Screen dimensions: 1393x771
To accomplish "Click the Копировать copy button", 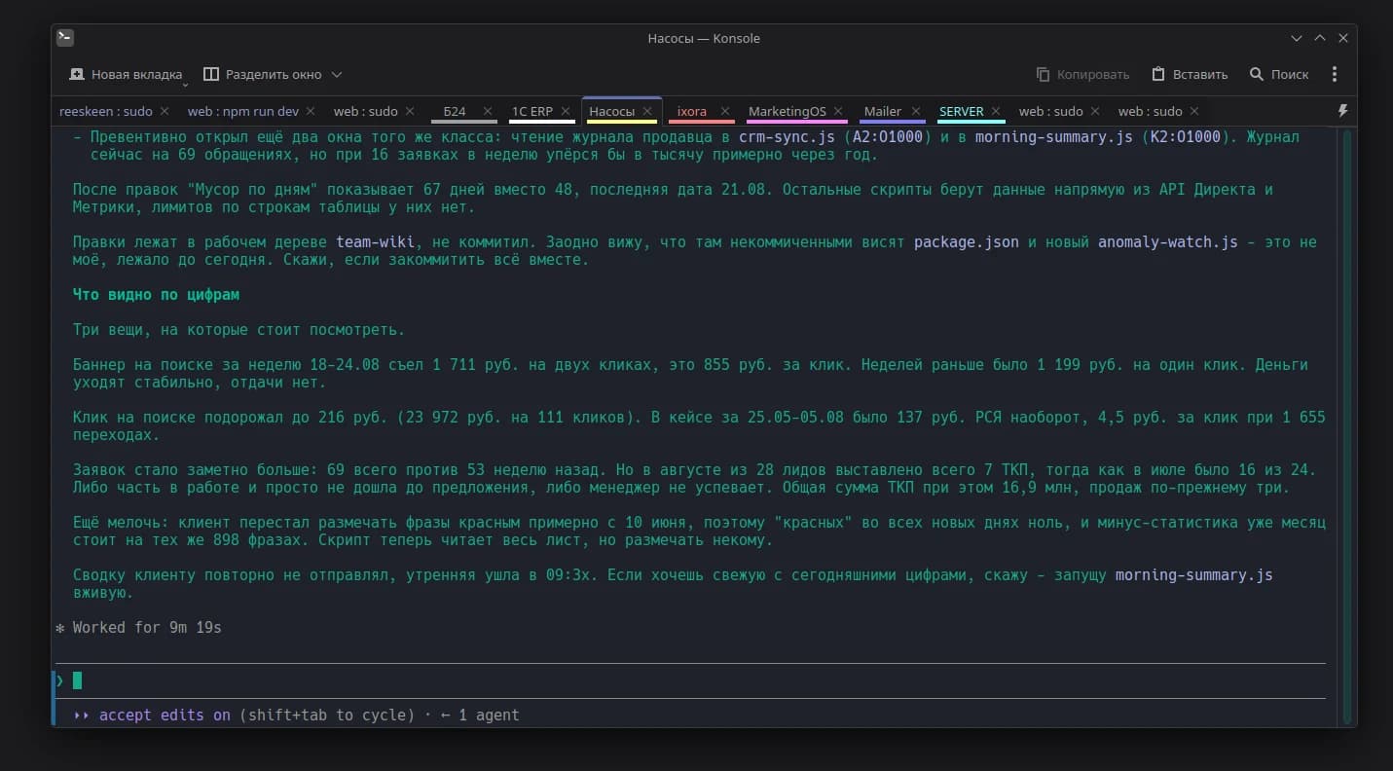I will pos(1081,74).
